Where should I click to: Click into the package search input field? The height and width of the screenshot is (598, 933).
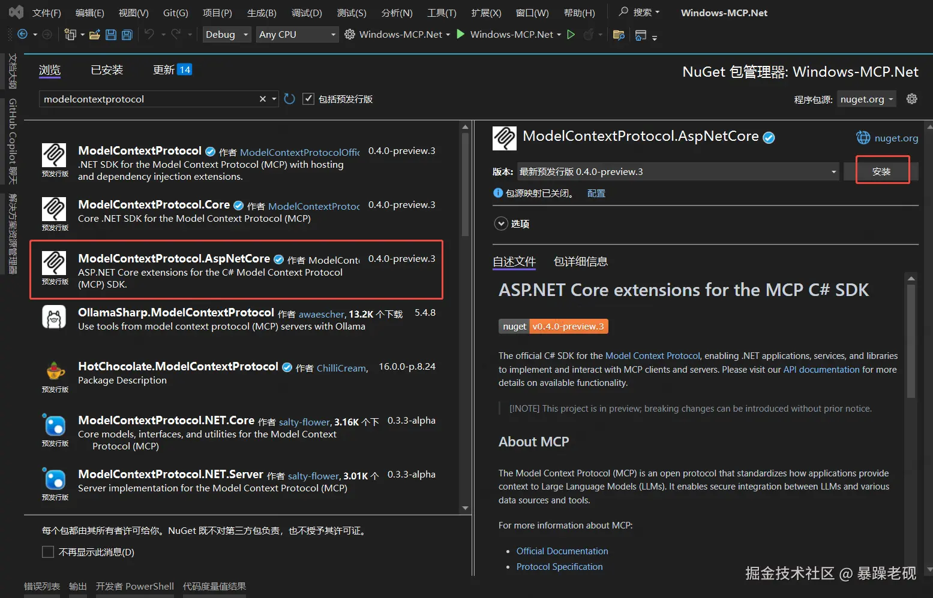(x=150, y=99)
